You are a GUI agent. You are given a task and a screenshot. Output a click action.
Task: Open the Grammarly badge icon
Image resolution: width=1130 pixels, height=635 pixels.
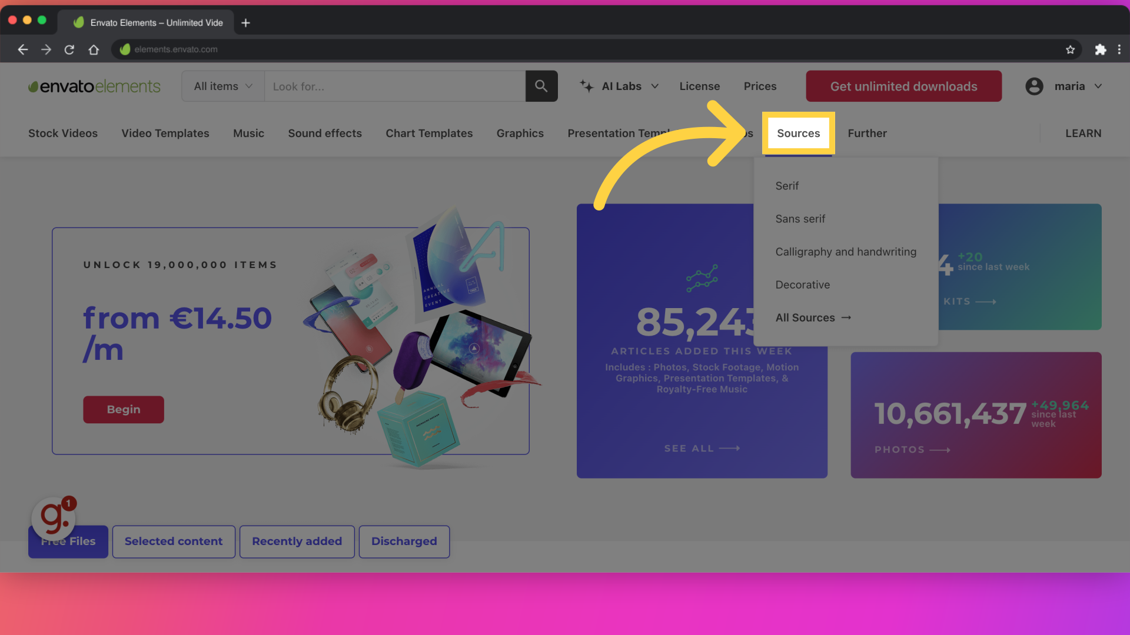54,518
